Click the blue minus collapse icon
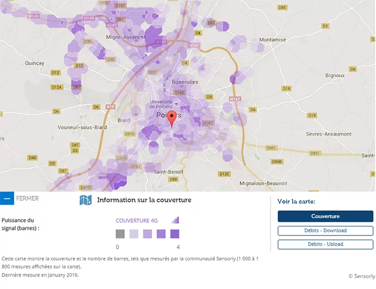 tap(7, 199)
